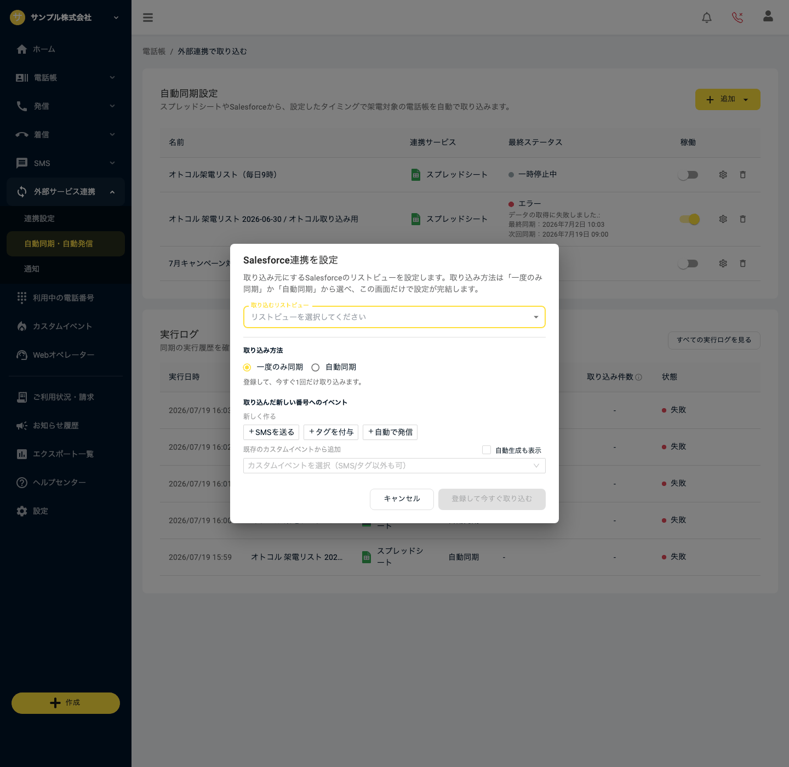Open the user account icon

[768, 16]
